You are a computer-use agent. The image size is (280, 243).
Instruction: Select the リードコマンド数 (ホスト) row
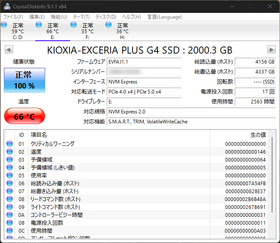[136, 199]
